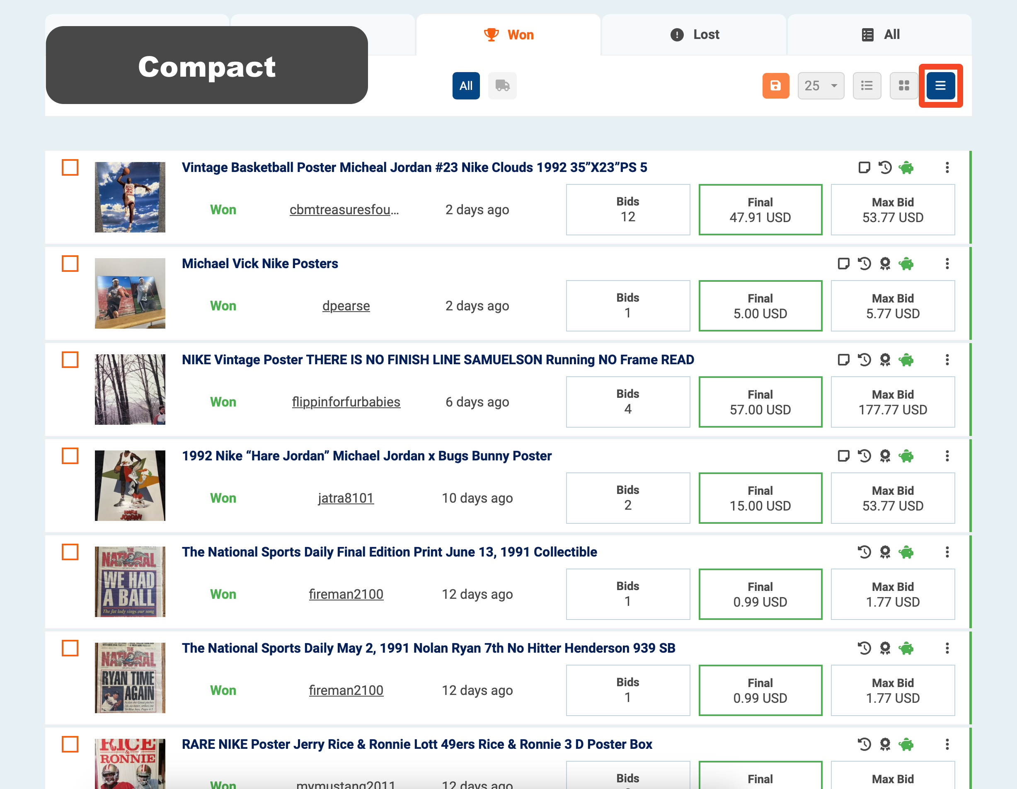Open the Michael Vick Nike Posters title
The image size is (1017, 789).
pyautogui.click(x=260, y=264)
